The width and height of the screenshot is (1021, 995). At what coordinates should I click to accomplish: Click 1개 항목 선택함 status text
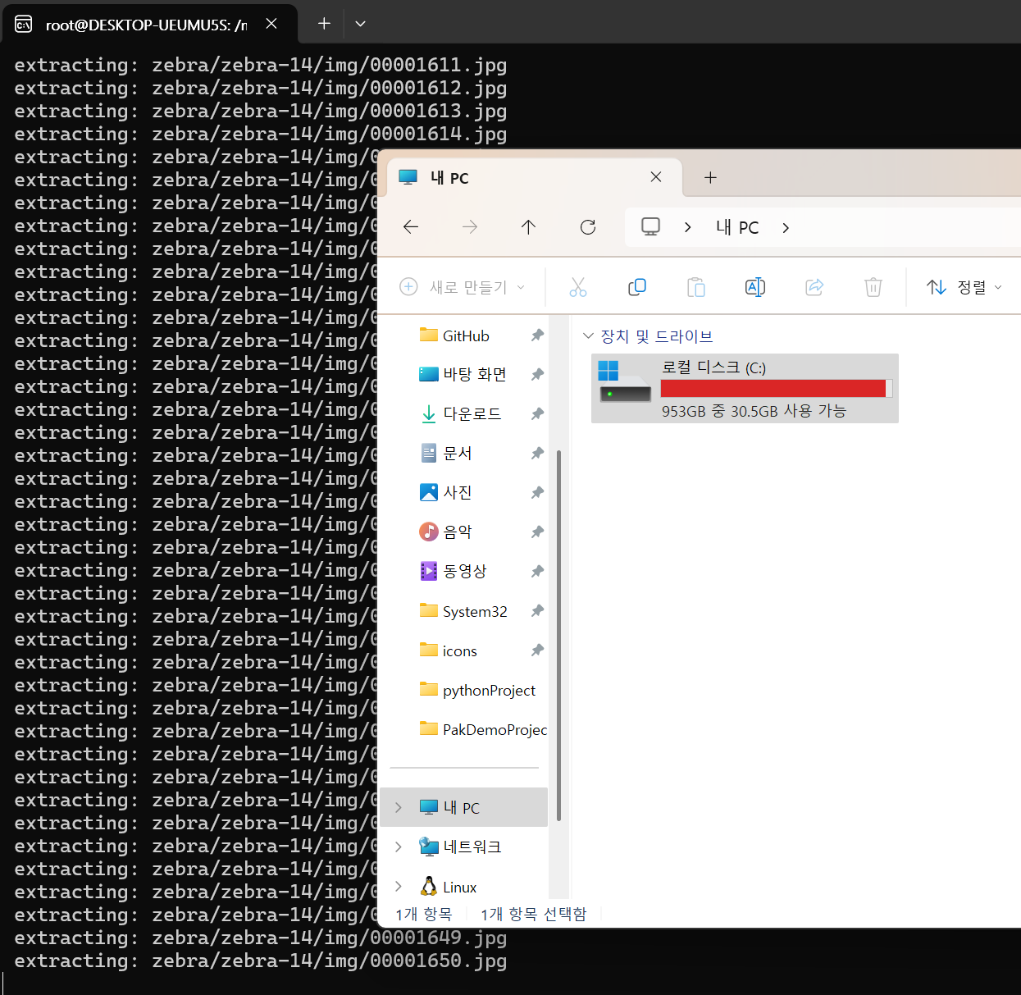tap(534, 914)
